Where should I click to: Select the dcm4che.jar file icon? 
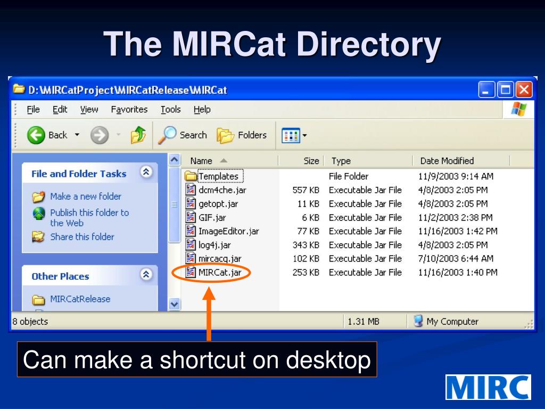pos(191,190)
